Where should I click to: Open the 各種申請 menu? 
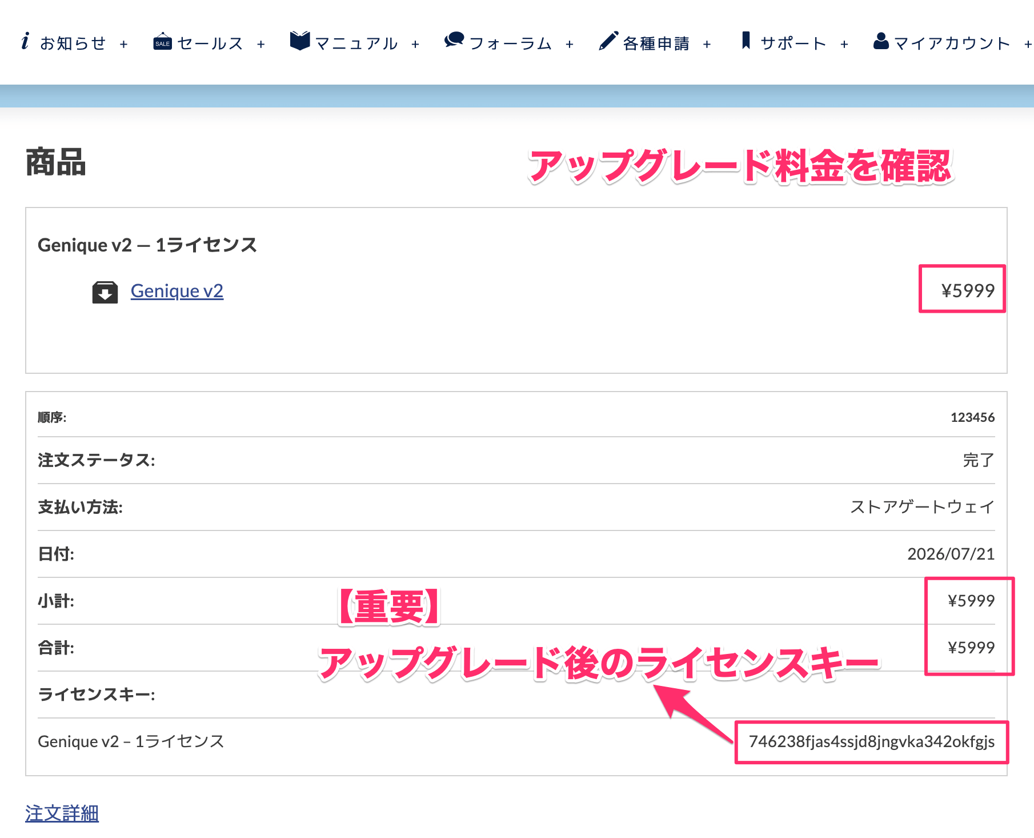[x=656, y=43]
